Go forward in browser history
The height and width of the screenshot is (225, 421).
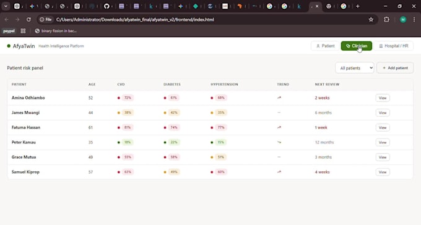[17, 20]
